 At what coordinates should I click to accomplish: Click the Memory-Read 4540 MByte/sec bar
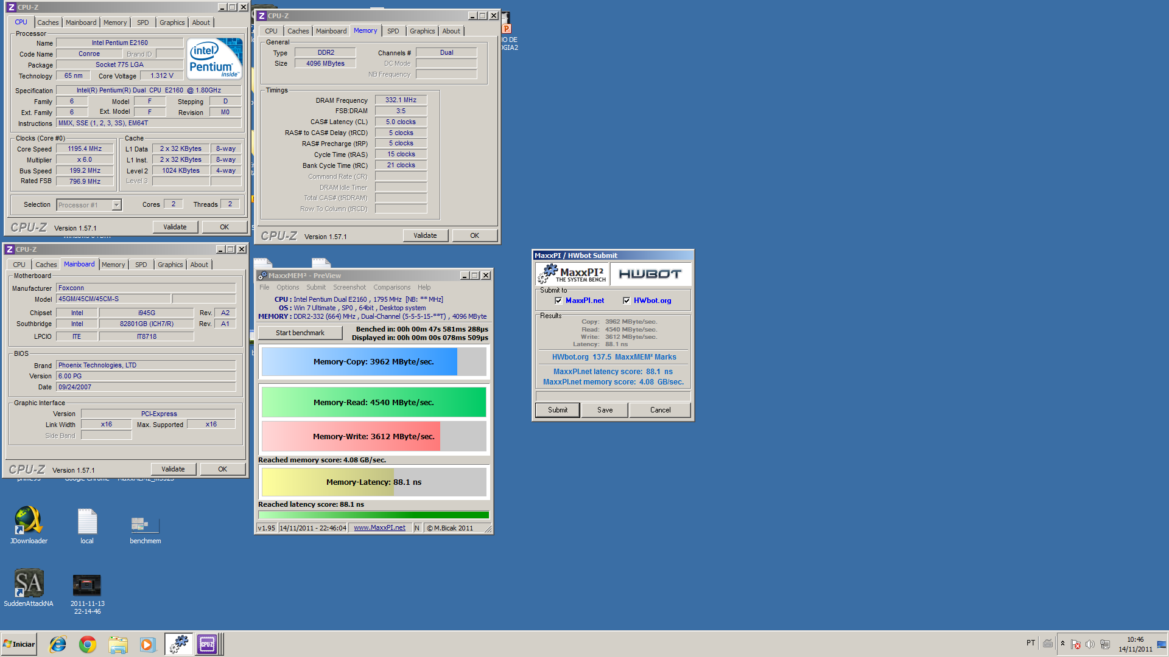tap(374, 402)
